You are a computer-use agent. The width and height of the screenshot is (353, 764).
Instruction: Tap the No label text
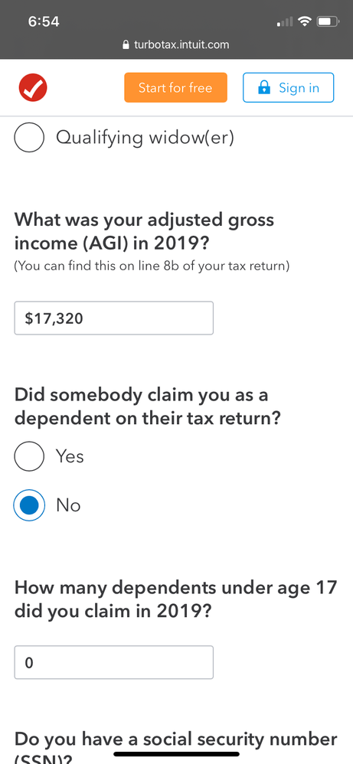(68, 506)
